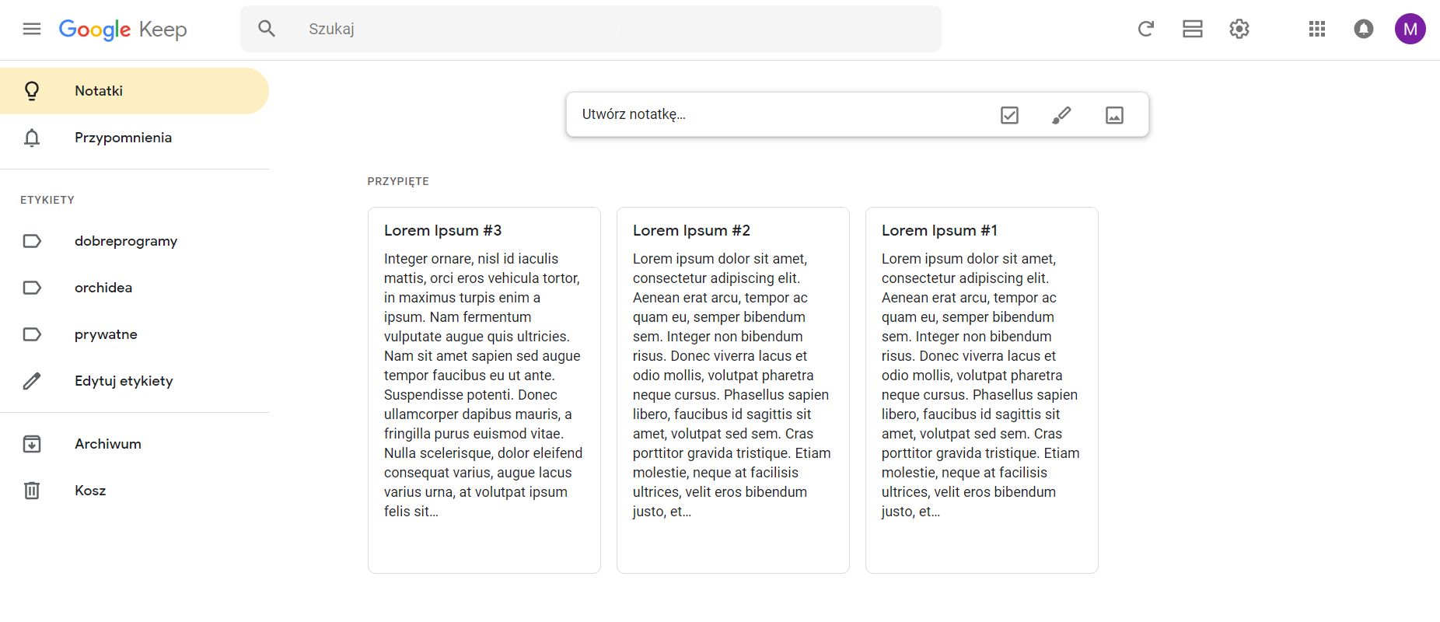Click the search magnifier icon

tap(267, 29)
